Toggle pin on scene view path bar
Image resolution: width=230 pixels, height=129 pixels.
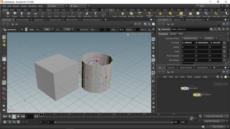[x=136, y=24]
